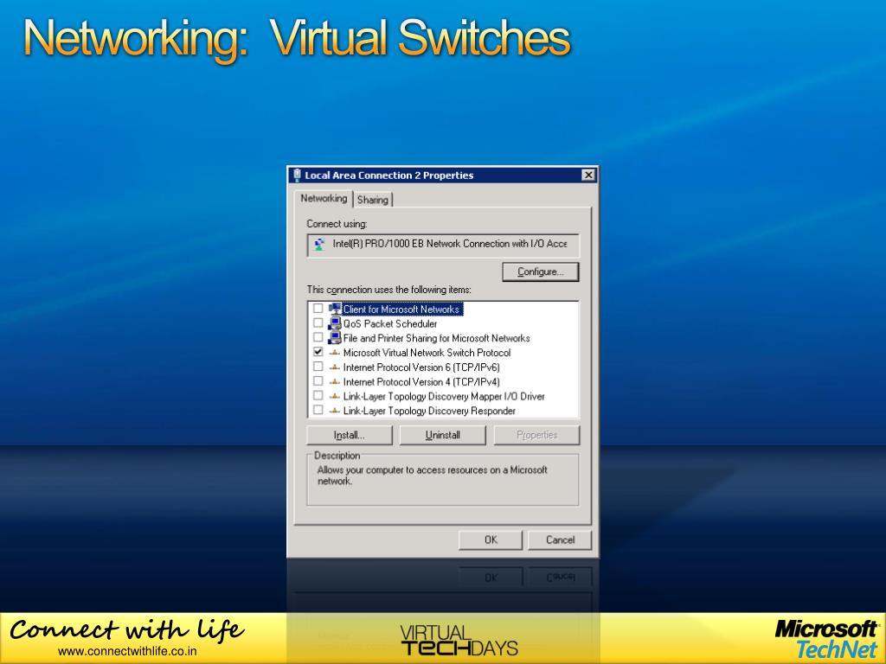
Task: Select 'Client for Microsoft Networks' text row
Action: [x=401, y=310]
